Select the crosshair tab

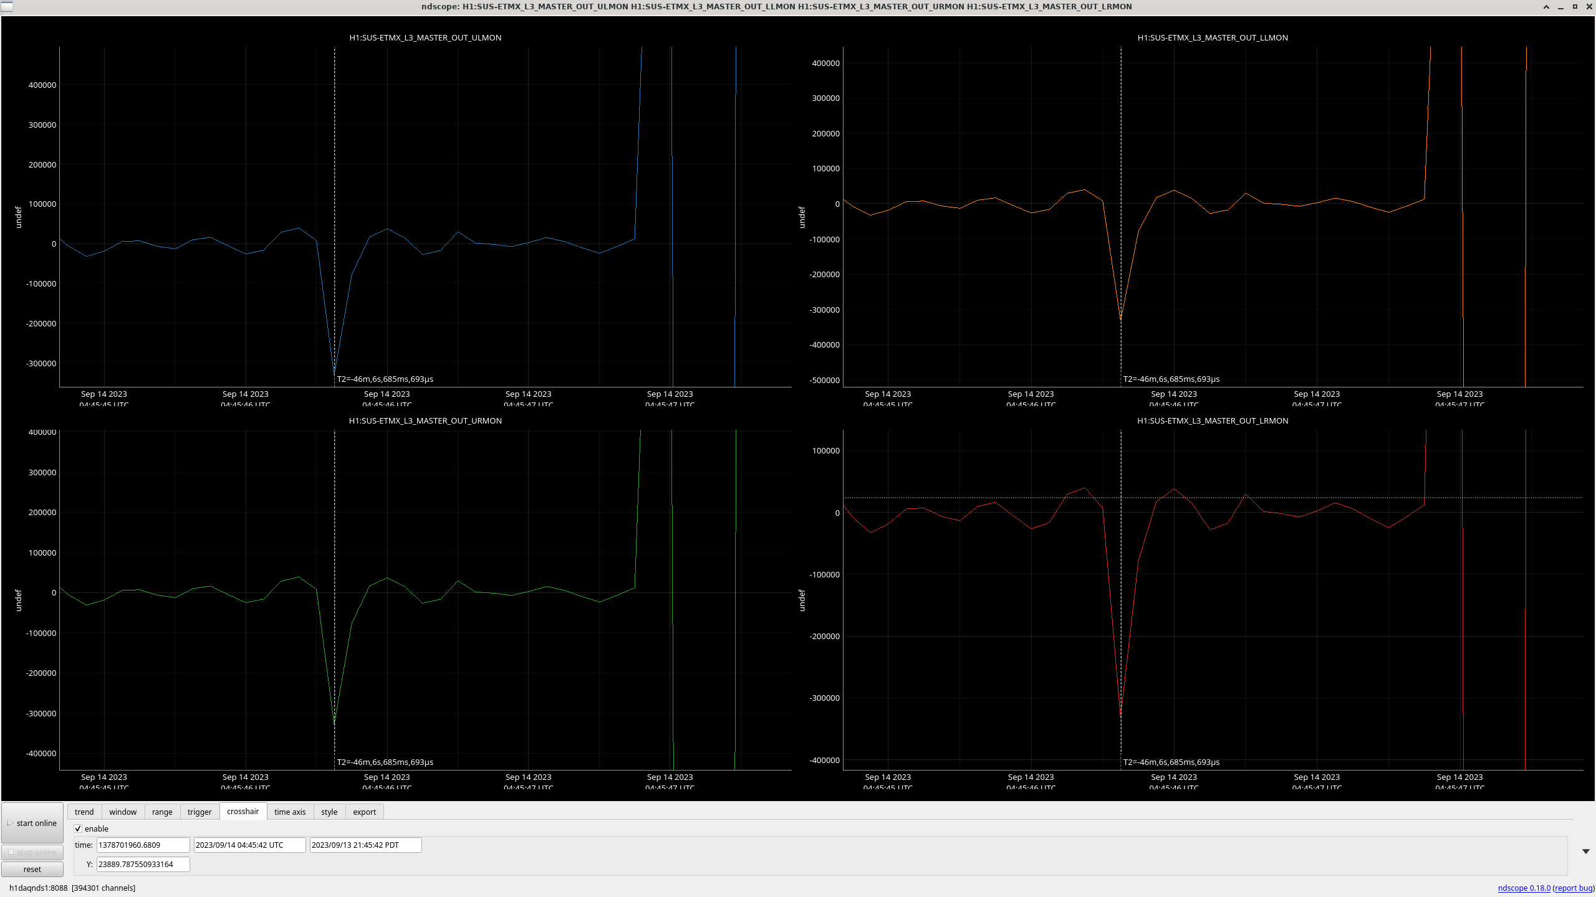tap(243, 811)
